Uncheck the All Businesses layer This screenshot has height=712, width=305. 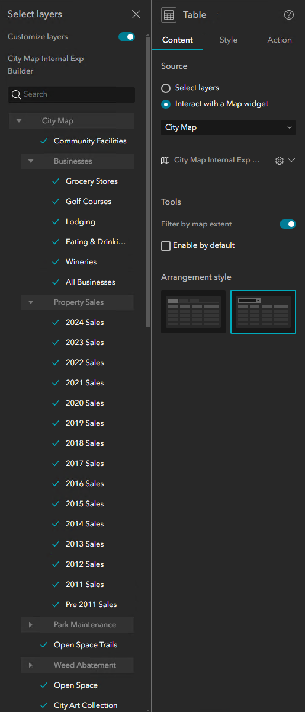click(x=56, y=282)
